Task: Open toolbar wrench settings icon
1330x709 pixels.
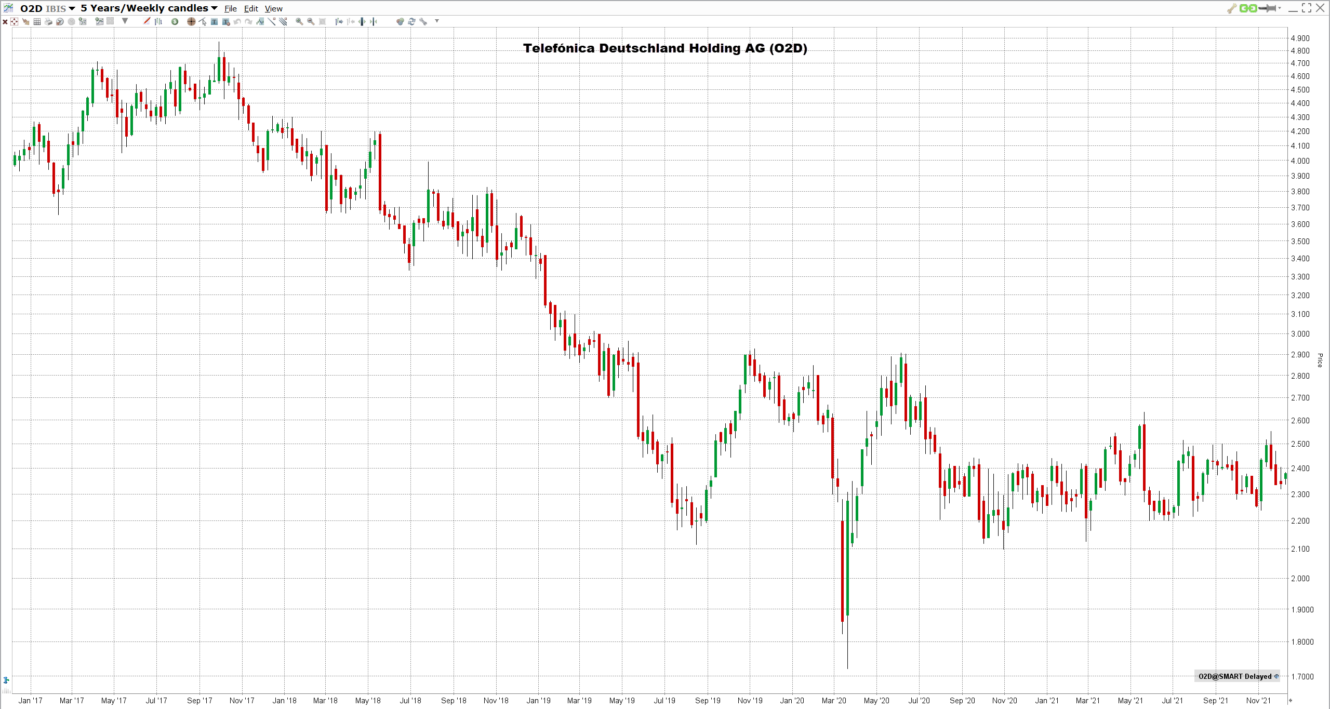Action: click(x=423, y=21)
